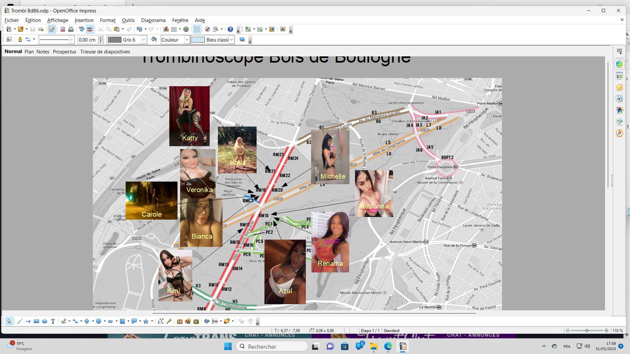This screenshot has height=354, width=630.
Task: Click the Insert Chart icon
Action: tap(166, 29)
